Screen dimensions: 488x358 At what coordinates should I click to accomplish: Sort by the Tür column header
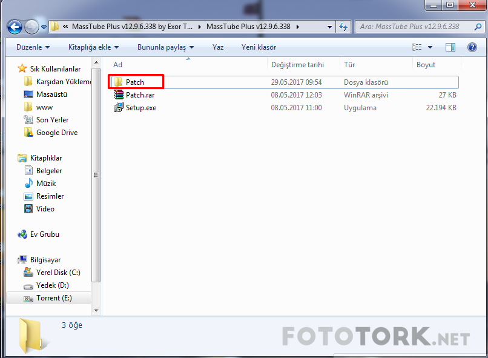coord(349,65)
